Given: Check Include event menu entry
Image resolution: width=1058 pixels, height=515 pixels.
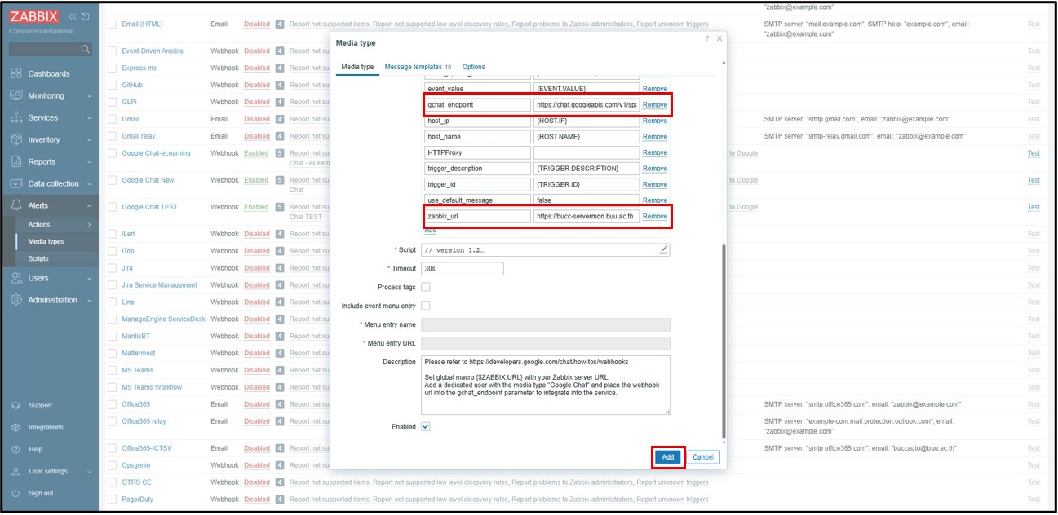Looking at the screenshot, I should pyautogui.click(x=426, y=306).
